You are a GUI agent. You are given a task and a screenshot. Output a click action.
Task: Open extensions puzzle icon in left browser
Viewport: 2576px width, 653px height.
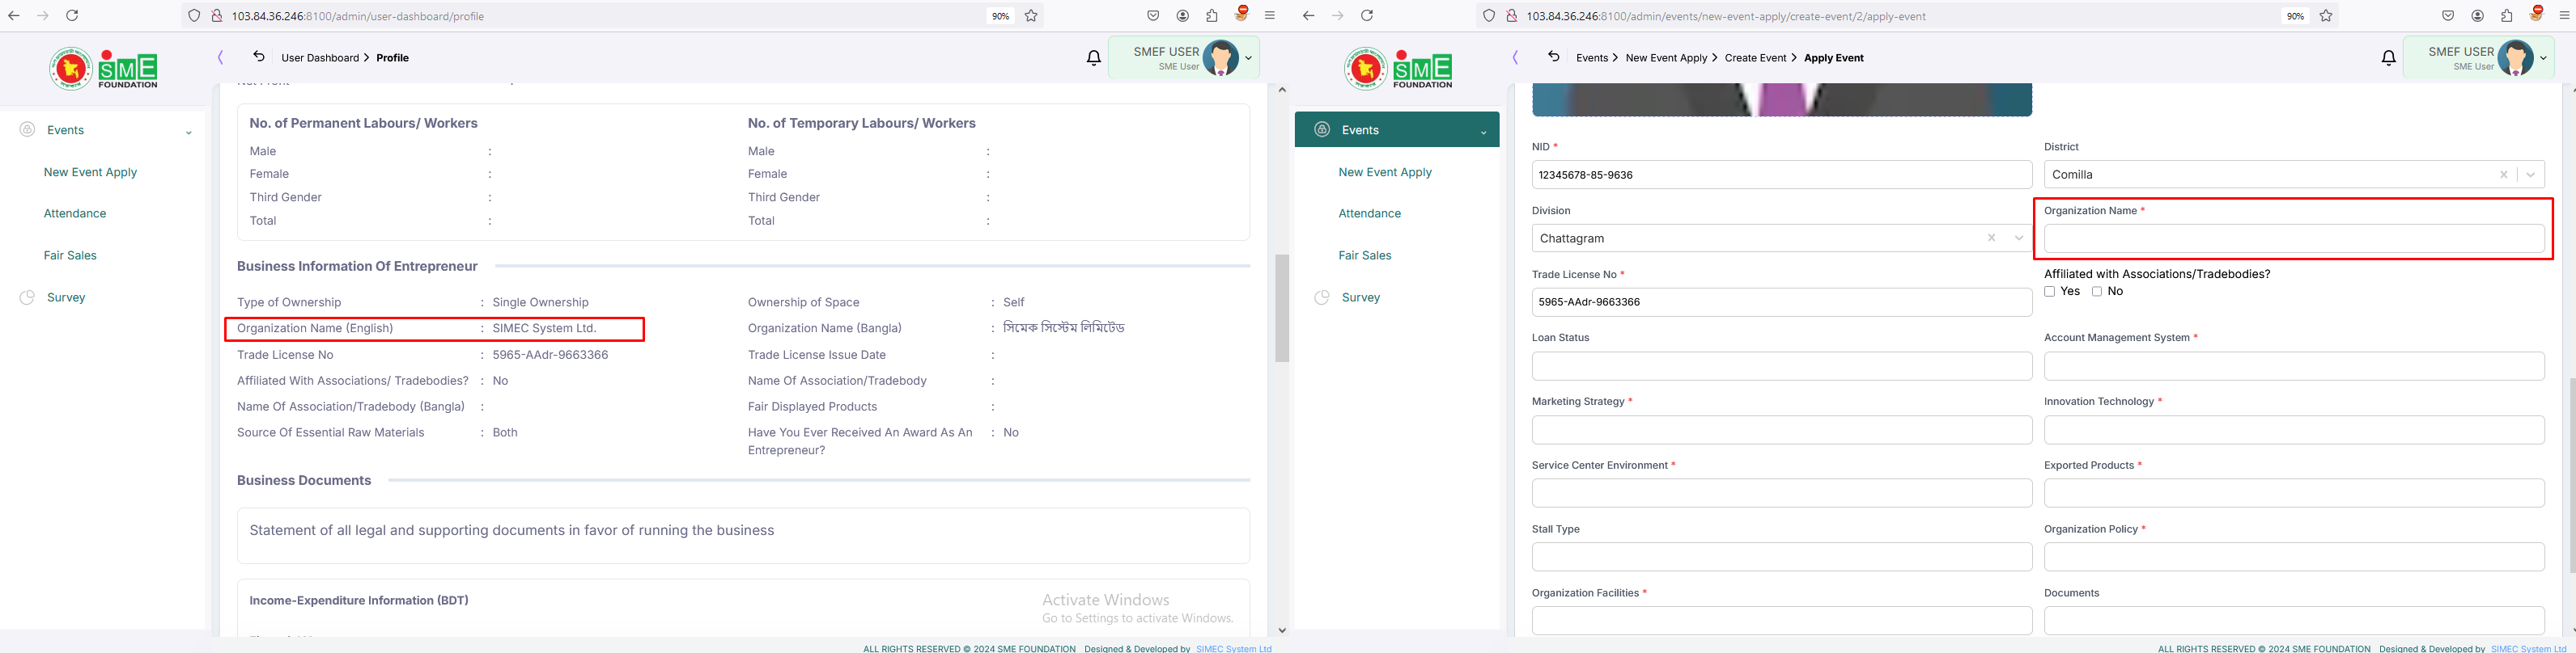click(1212, 16)
